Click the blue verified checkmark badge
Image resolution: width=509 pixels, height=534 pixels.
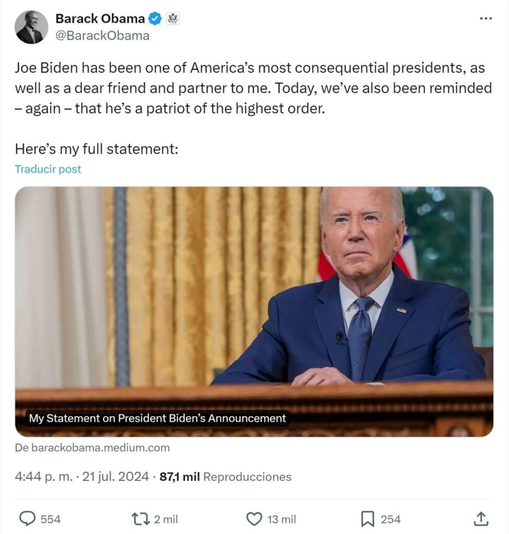(155, 19)
